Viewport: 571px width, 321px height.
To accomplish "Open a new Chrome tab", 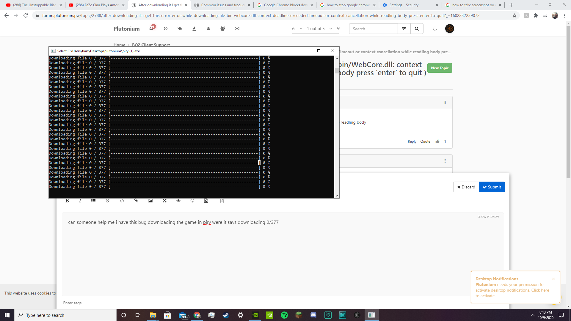I will click(511, 5).
